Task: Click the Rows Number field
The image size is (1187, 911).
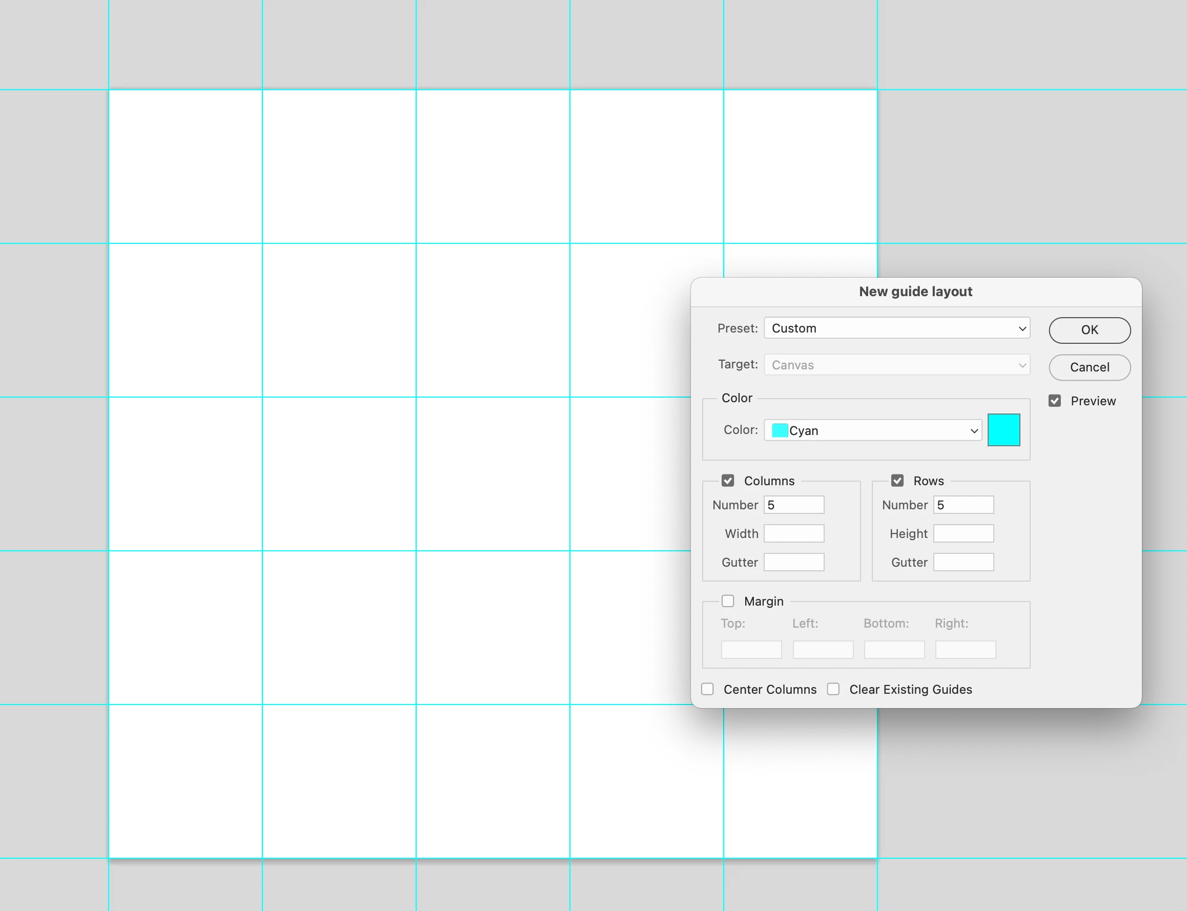Action: point(964,505)
